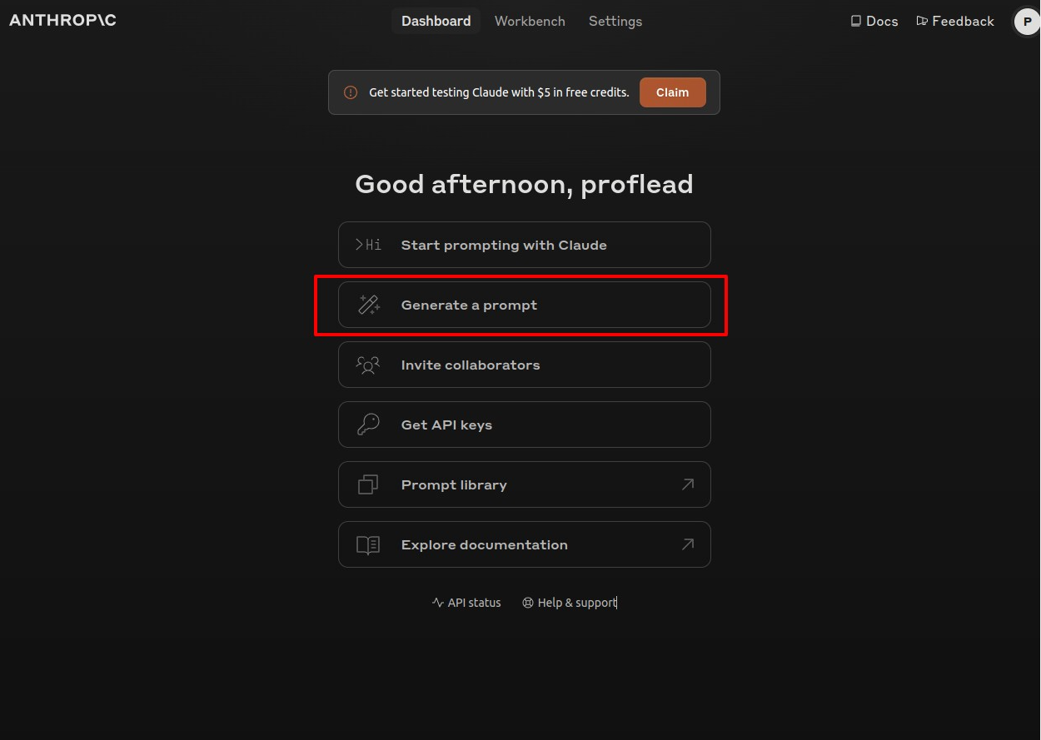Open the Docs link
The height and width of the screenshot is (740, 1041).
tap(874, 21)
